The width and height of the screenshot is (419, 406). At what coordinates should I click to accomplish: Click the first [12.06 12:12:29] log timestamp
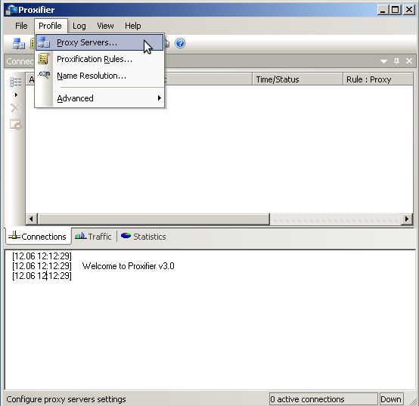pyautogui.click(x=42, y=256)
